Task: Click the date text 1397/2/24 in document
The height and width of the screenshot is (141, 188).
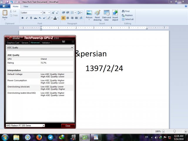Action: 104,68
